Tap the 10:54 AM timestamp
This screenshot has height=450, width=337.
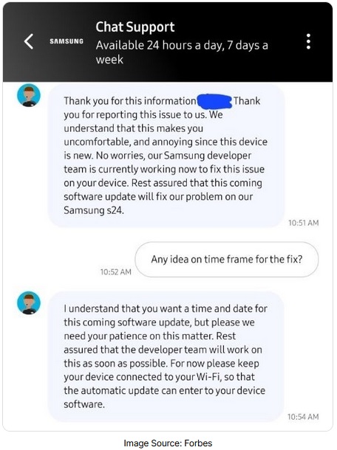tap(303, 417)
